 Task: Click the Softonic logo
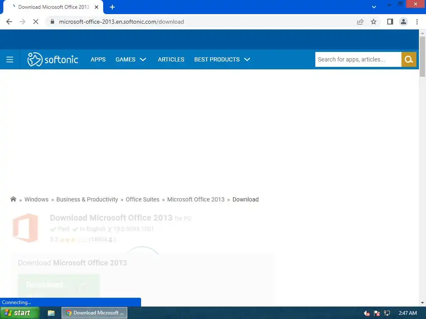[x=53, y=59]
